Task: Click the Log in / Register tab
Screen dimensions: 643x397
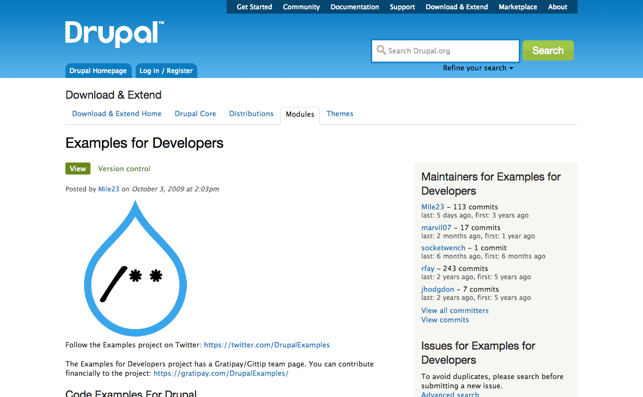Action: 166,70
